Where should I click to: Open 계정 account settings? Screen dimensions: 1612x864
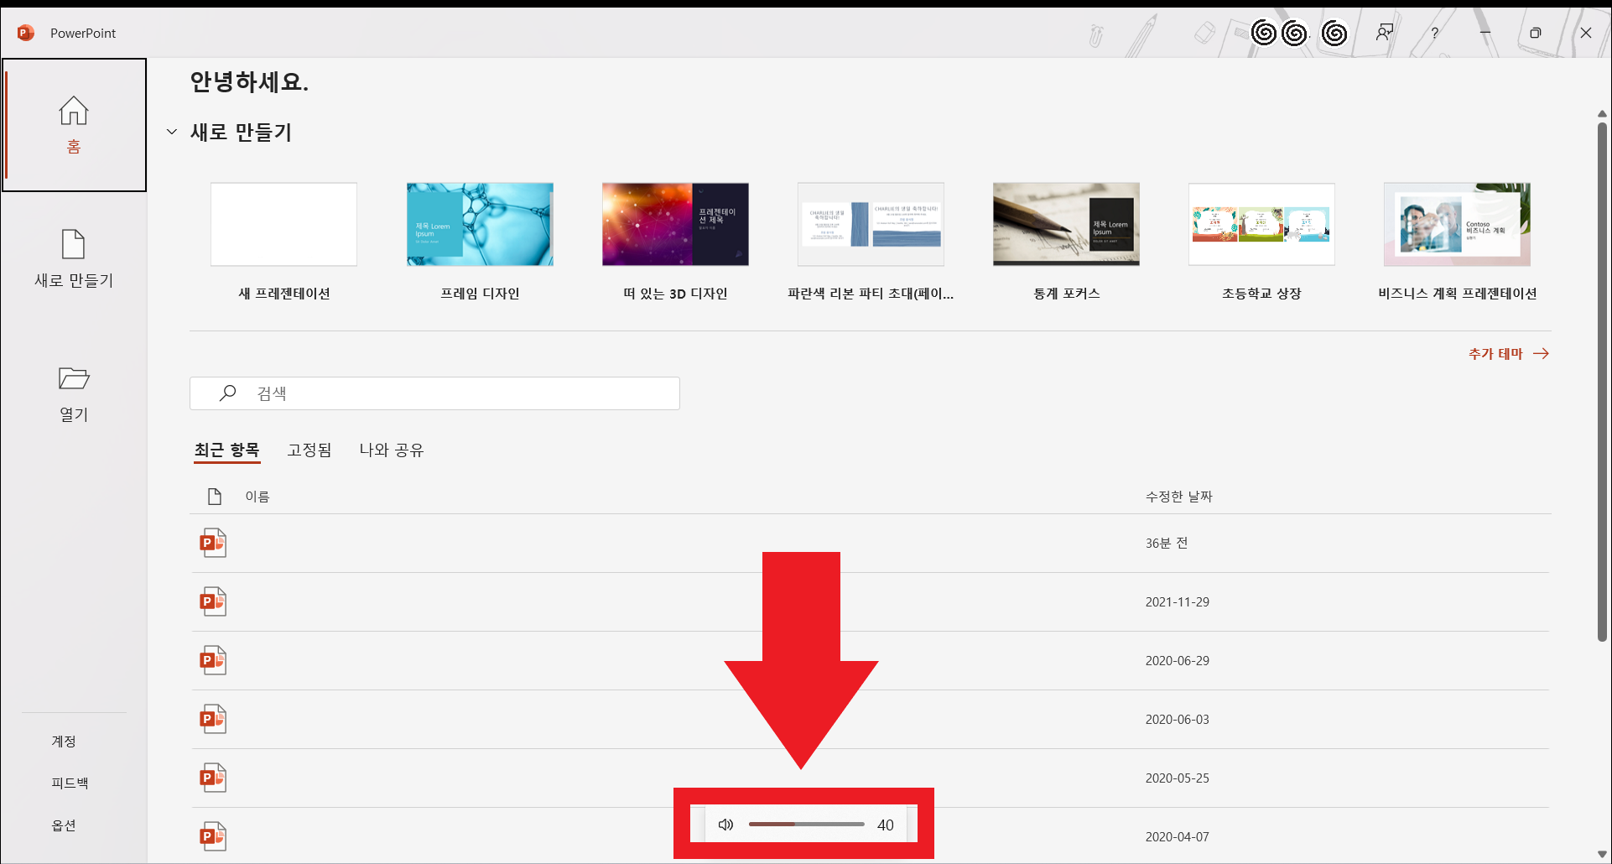pos(64,741)
